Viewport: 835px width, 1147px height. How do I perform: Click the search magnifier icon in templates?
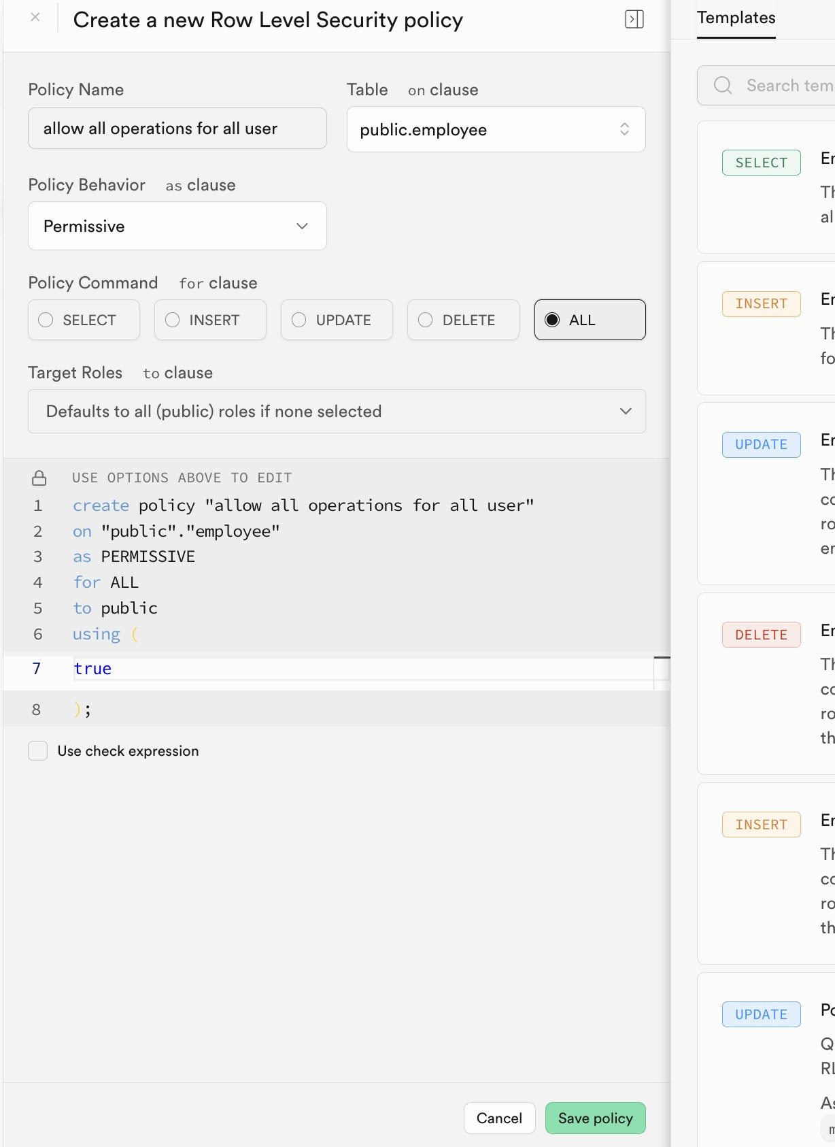point(722,86)
